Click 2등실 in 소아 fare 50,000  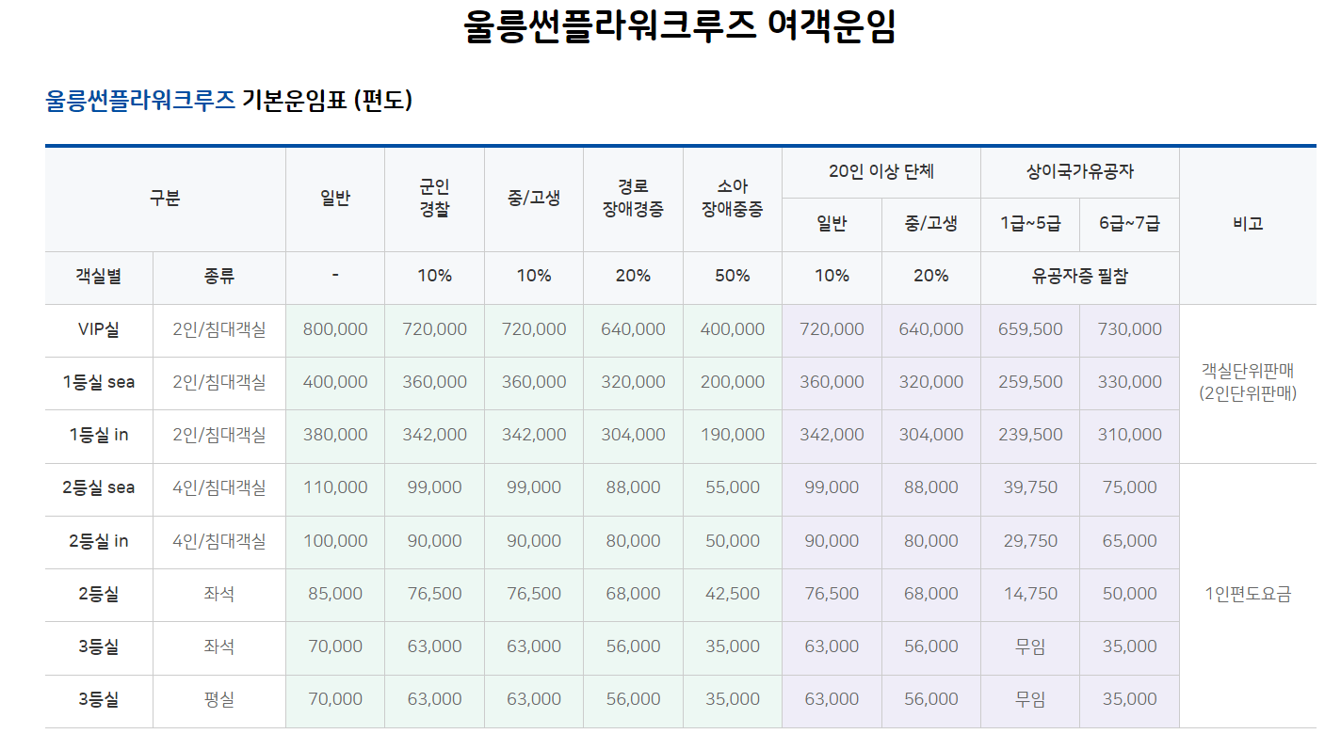(733, 541)
